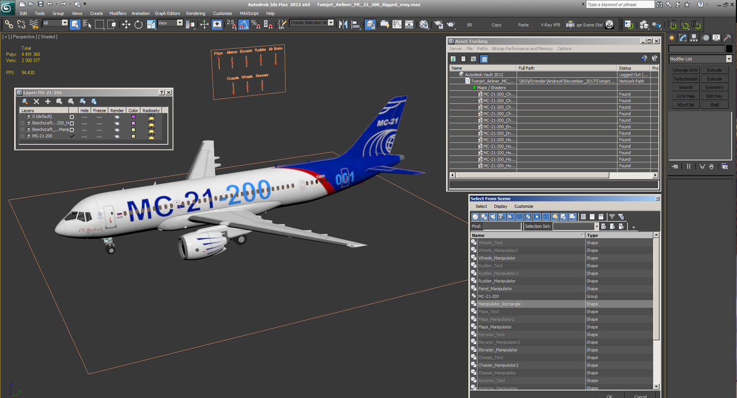737x398 pixels.
Task: Open the MAXScript menu
Action: point(249,13)
